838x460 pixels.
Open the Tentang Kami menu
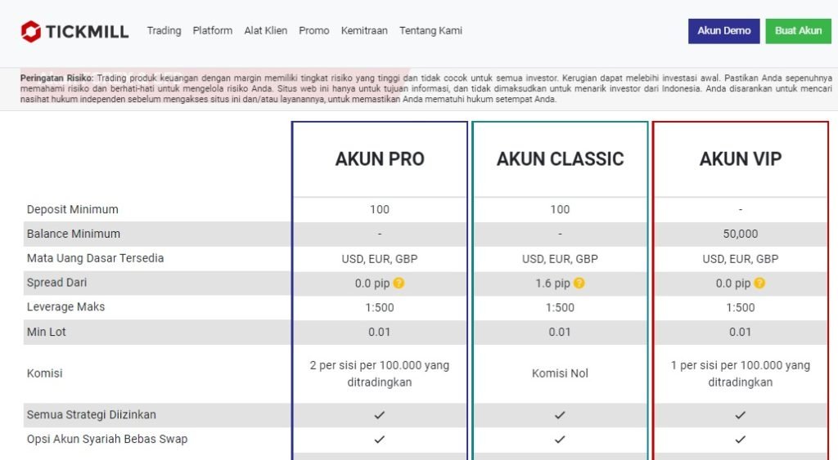click(x=430, y=31)
